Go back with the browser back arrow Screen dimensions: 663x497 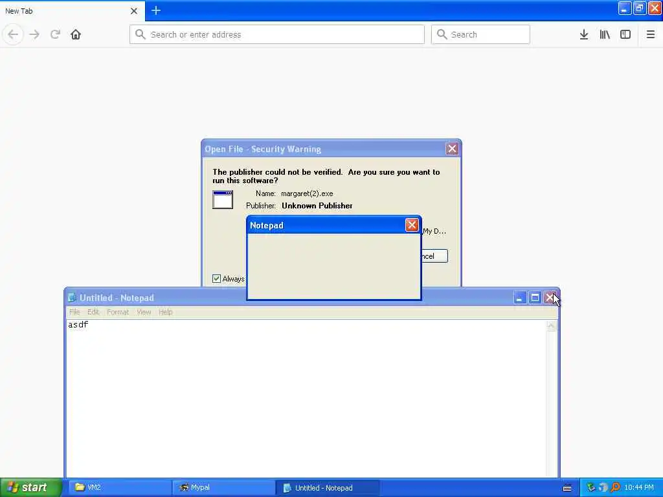click(13, 34)
